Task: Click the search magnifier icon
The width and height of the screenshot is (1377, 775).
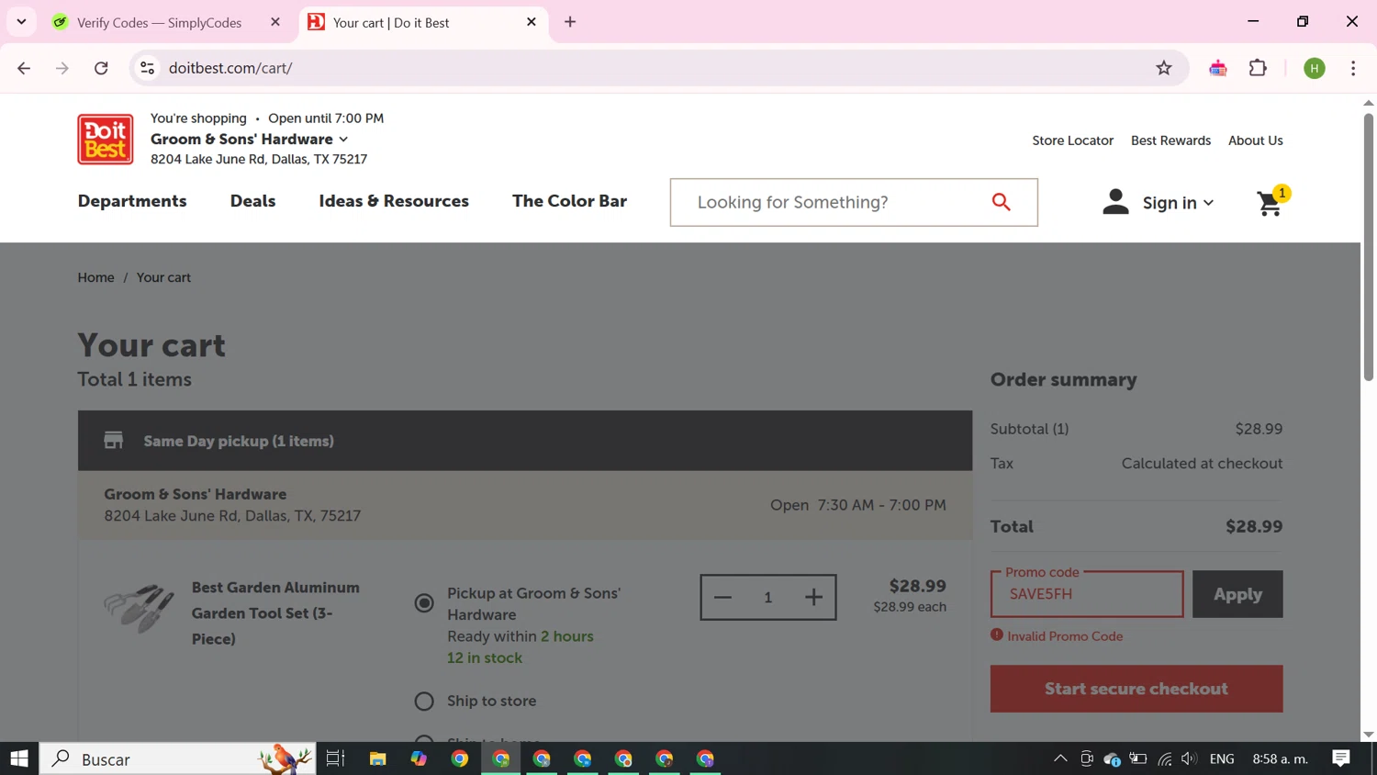Action: (1002, 202)
